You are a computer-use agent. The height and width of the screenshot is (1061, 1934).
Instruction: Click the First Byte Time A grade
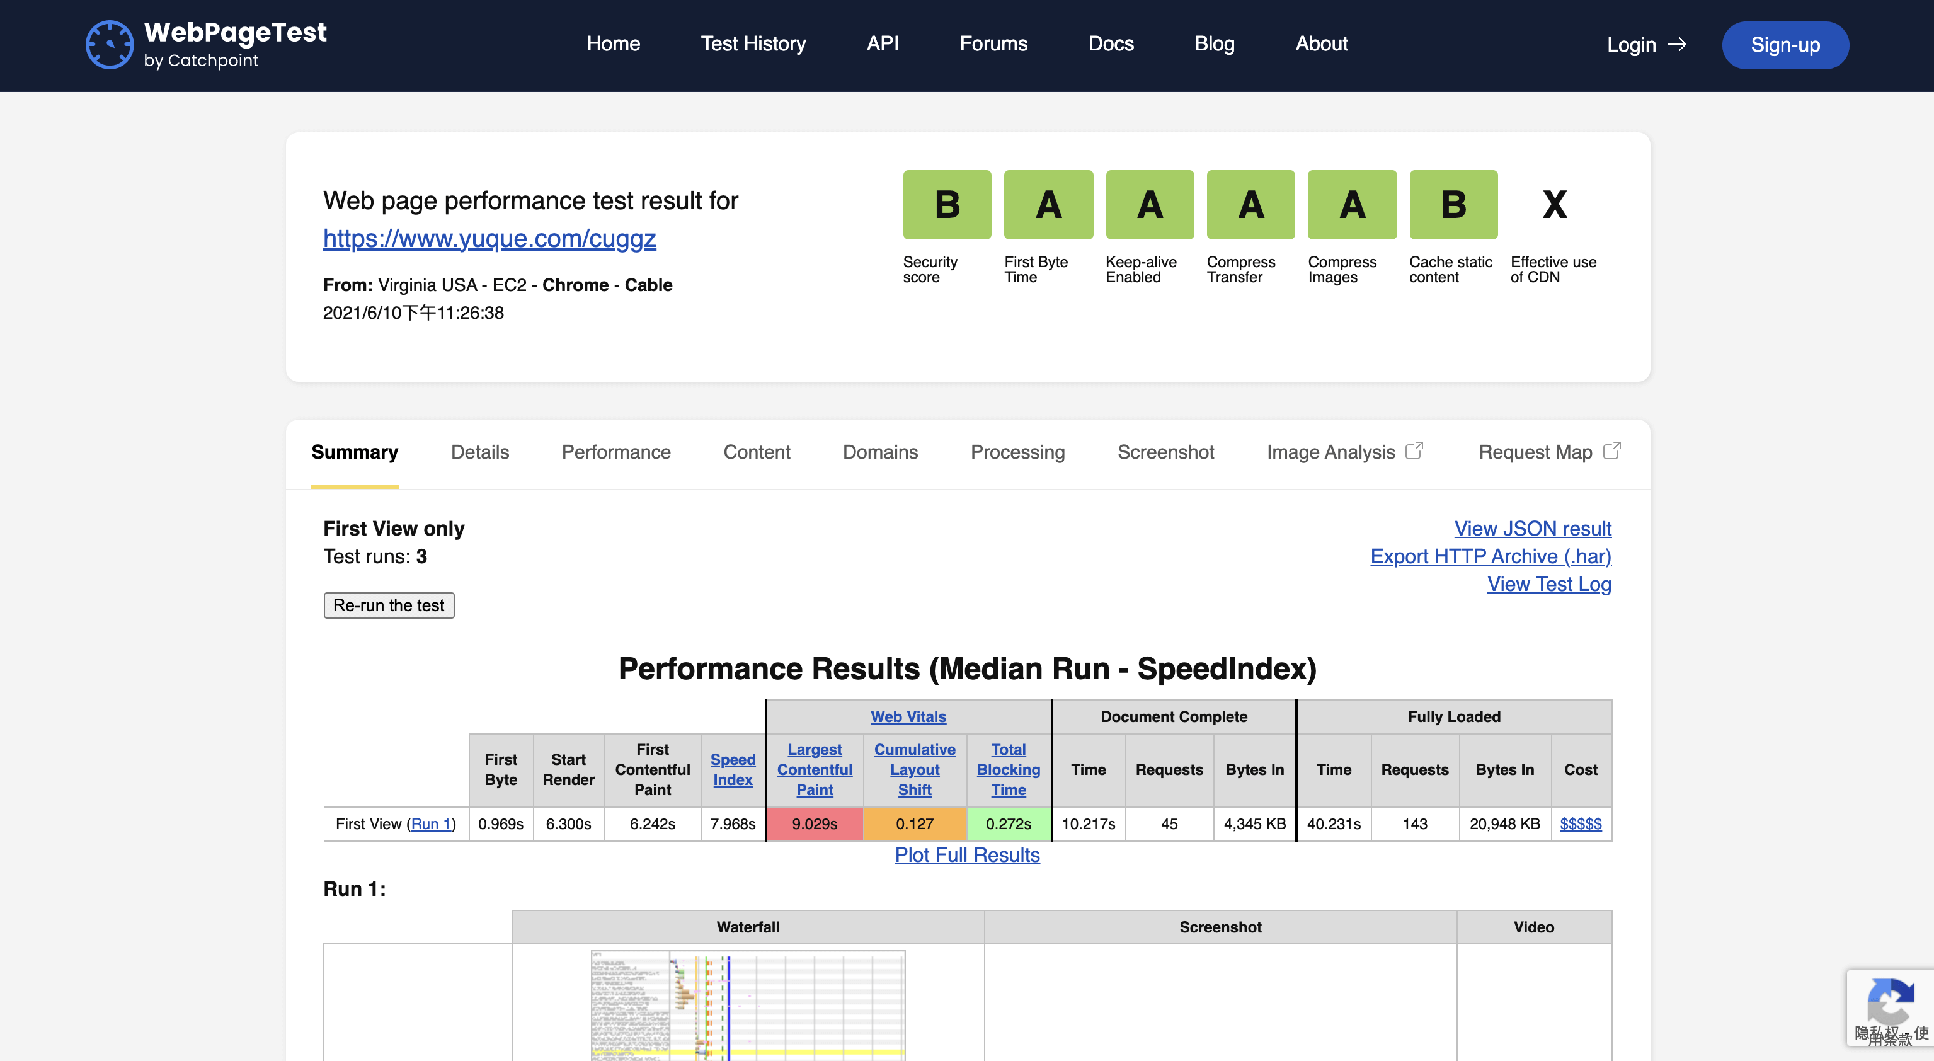pos(1048,204)
